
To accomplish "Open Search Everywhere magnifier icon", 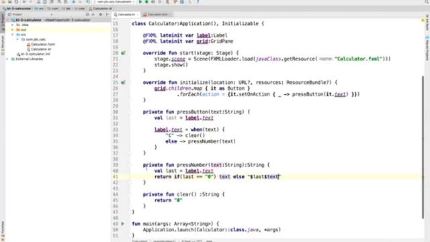I will [x=427, y=2].
